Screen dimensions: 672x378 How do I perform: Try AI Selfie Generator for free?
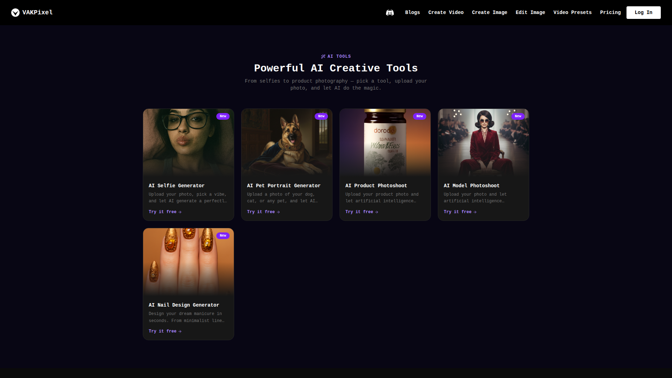pyautogui.click(x=165, y=212)
